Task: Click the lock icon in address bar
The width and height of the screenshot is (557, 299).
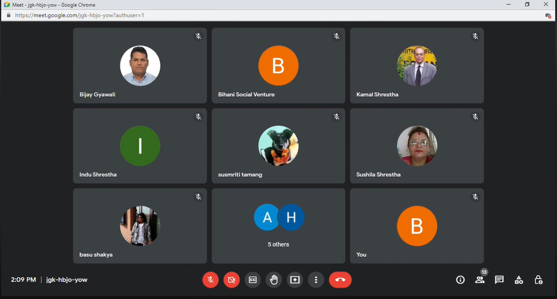Action: point(8,15)
